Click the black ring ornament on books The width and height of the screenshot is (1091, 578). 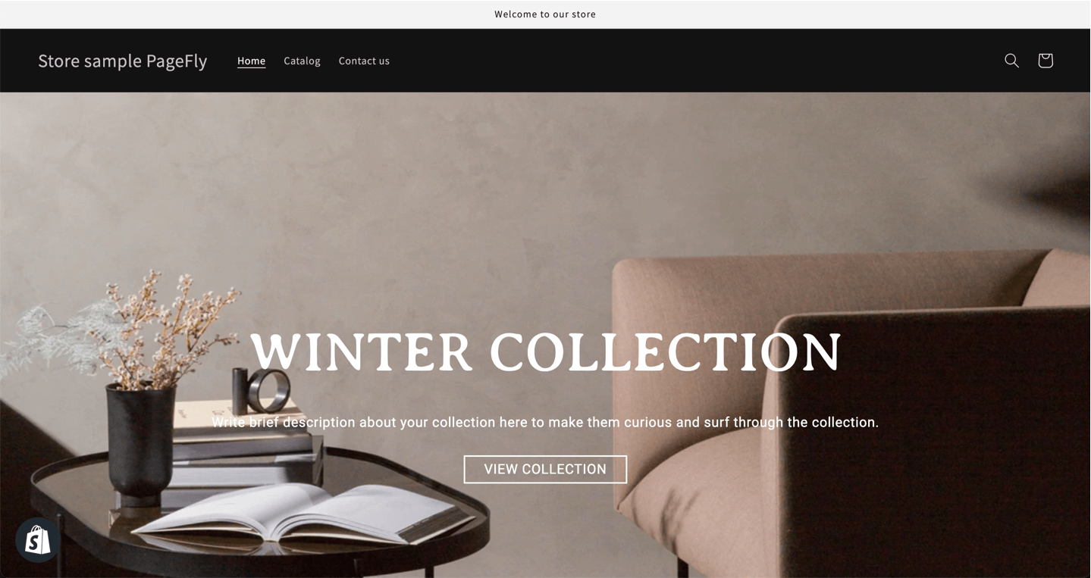[x=262, y=389]
